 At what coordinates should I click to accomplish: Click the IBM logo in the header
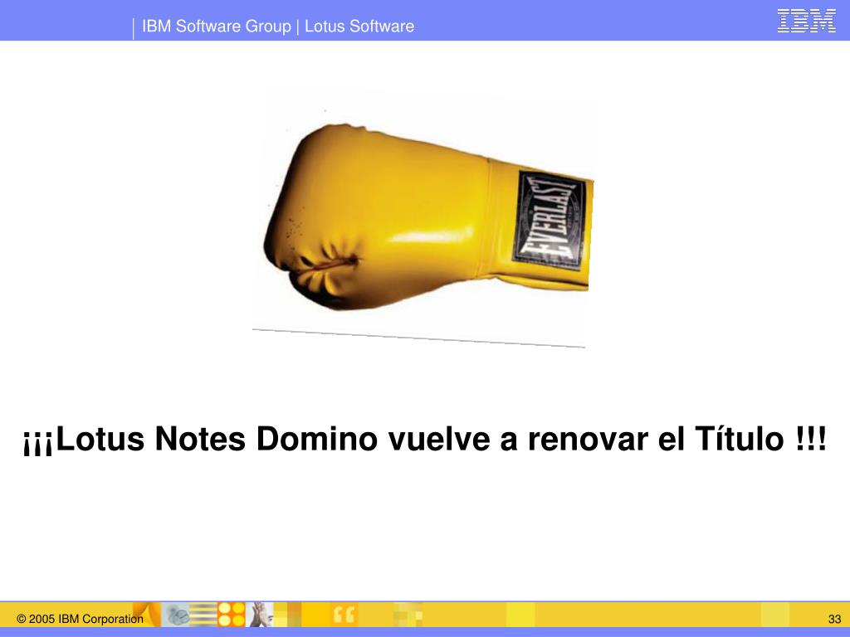pos(806,21)
